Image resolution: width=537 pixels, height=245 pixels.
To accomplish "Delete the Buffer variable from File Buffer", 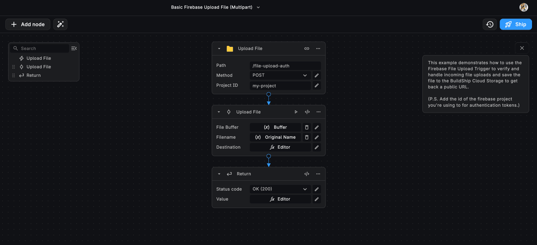I will (307, 127).
